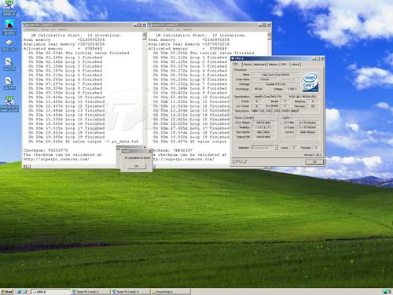The width and height of the screenshot is (393, 295).
Task: Switch to the Memory tab in CPU-Z
Action: 274,65
